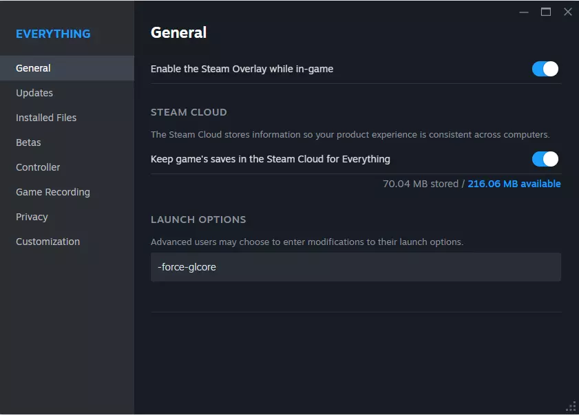Image resolution: width=579 pixels, height=415 pixels.
Task: Open the General settings tab
Action: (33, 68)
